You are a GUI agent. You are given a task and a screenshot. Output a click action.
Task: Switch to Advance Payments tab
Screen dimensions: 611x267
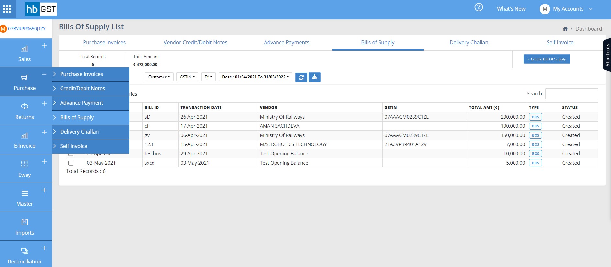[287, 42]
